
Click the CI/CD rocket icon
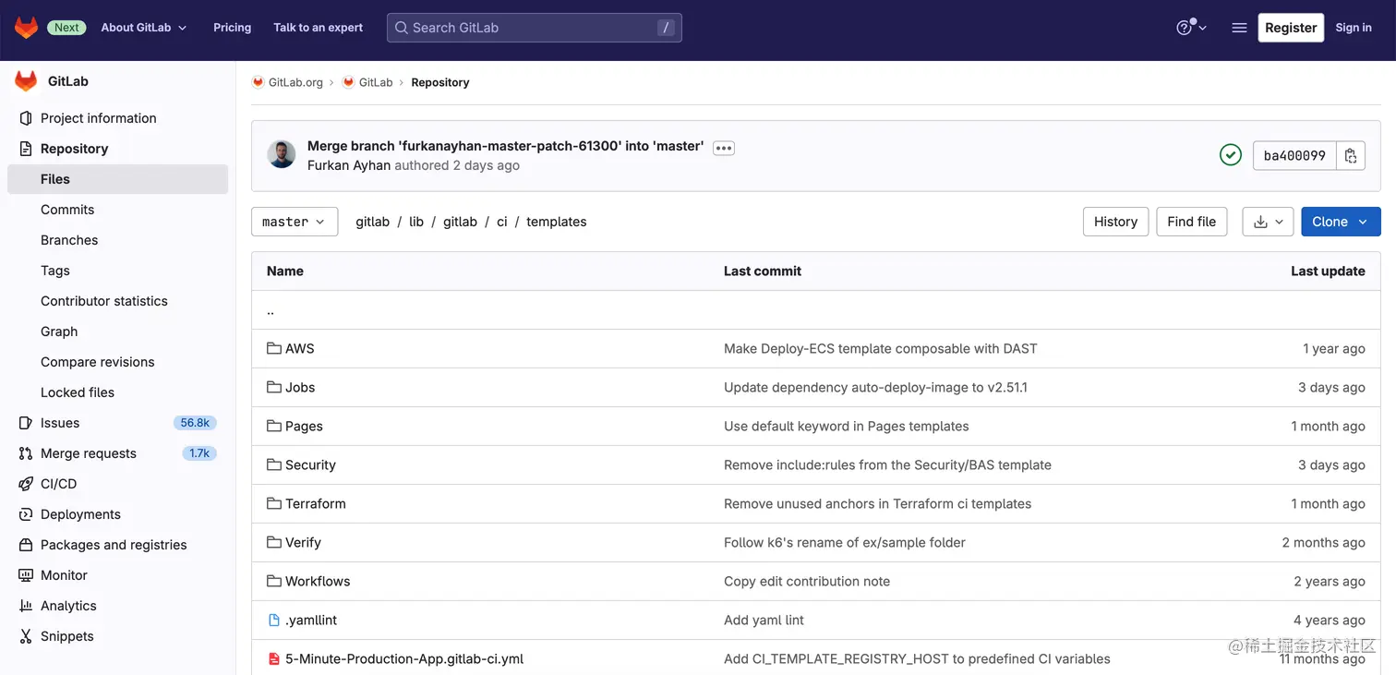click(26, 484)
